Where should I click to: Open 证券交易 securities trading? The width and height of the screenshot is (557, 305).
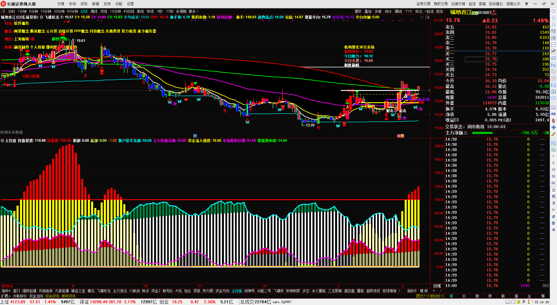pyautogui.click(x=423, y=4)
